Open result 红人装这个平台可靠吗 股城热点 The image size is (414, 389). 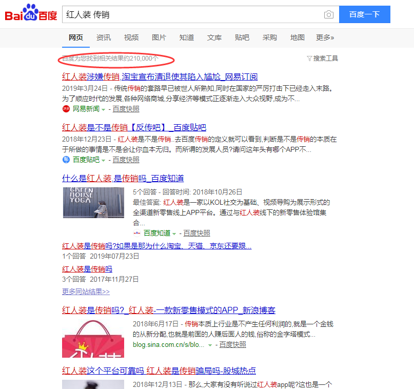pyautogui.click(x=159, y=371)
